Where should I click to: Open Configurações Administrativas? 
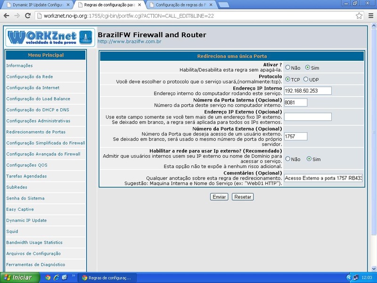click(x=38, y=121)
